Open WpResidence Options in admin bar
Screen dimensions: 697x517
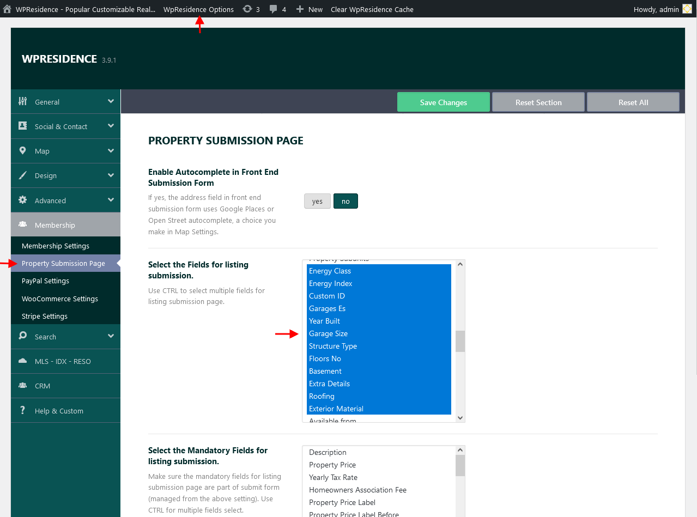[x=198, y=9]
